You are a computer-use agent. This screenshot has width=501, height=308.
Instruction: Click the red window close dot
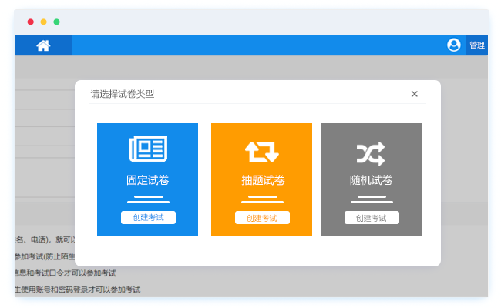[x=30, y=22]
